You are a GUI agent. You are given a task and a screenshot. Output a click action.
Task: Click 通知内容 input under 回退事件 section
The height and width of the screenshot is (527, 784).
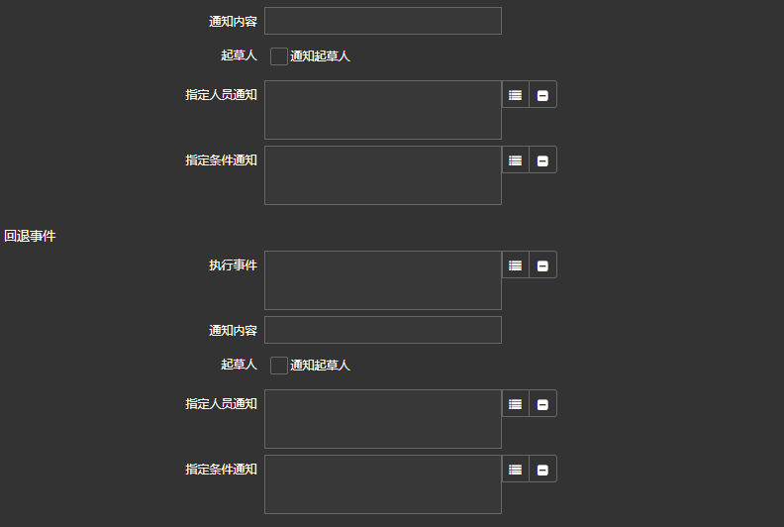[x=382, y=330]
